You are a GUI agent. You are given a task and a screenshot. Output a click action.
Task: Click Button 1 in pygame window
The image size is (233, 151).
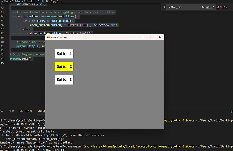click(x=64, y=54)
